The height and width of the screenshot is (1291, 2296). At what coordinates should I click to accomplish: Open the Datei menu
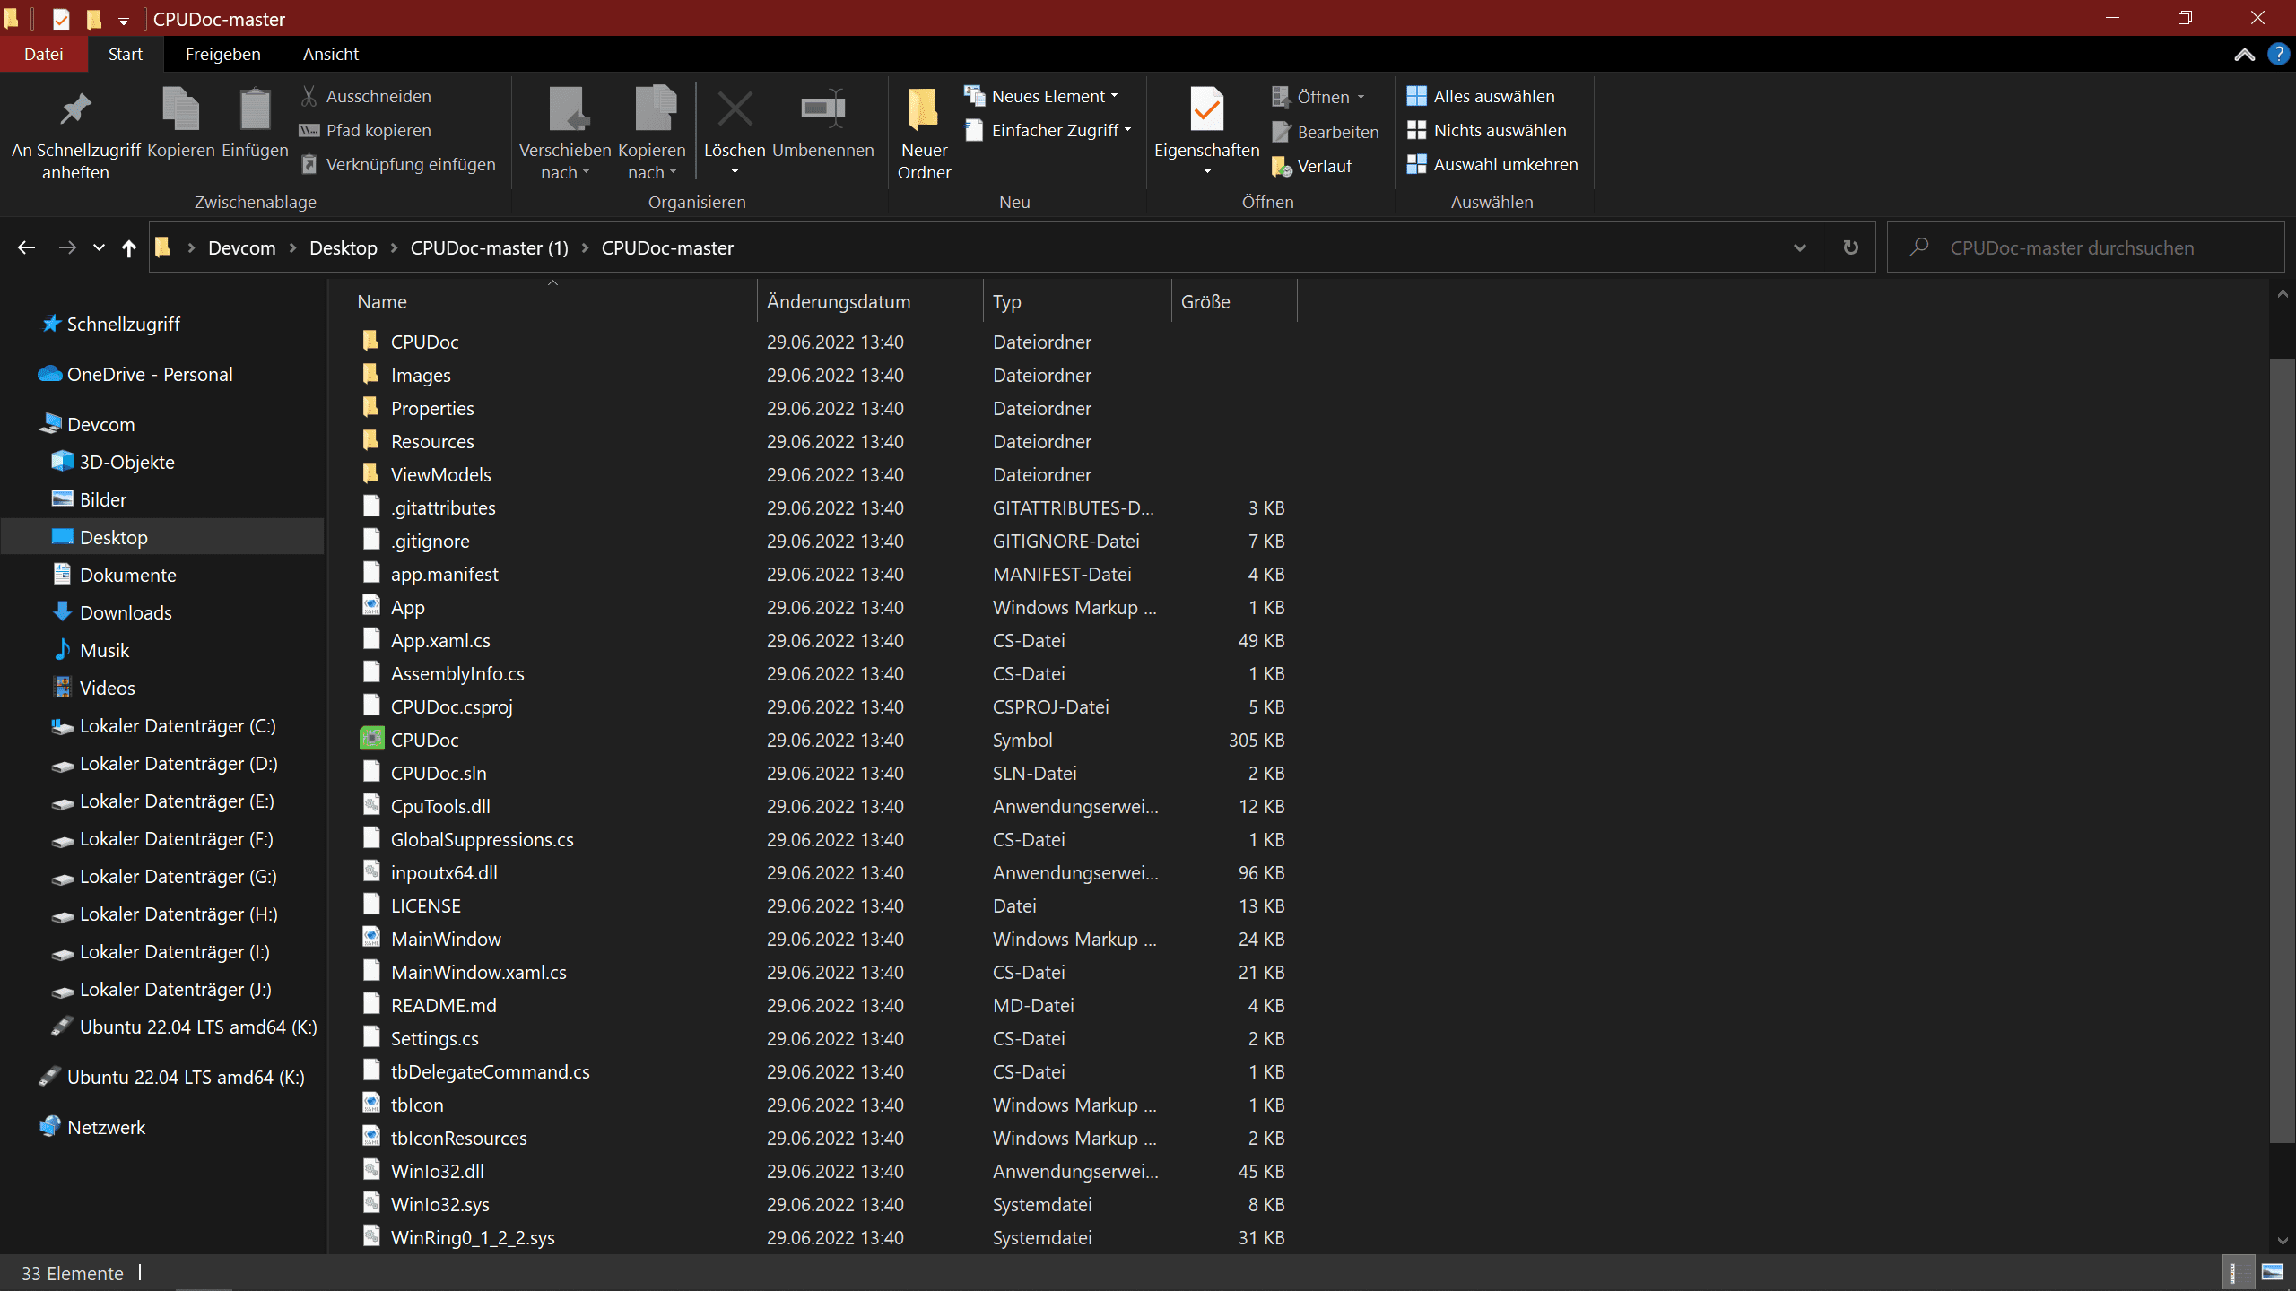pyautogui.click(x=43, y=55)
